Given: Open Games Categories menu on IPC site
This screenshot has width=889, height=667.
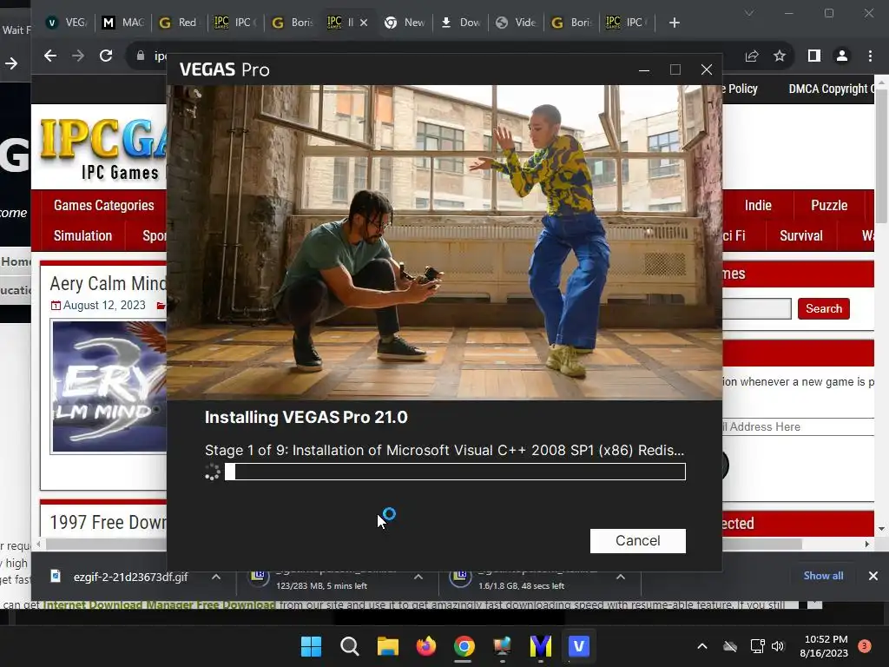Looking at the screenshot, I should coord(104,205).
